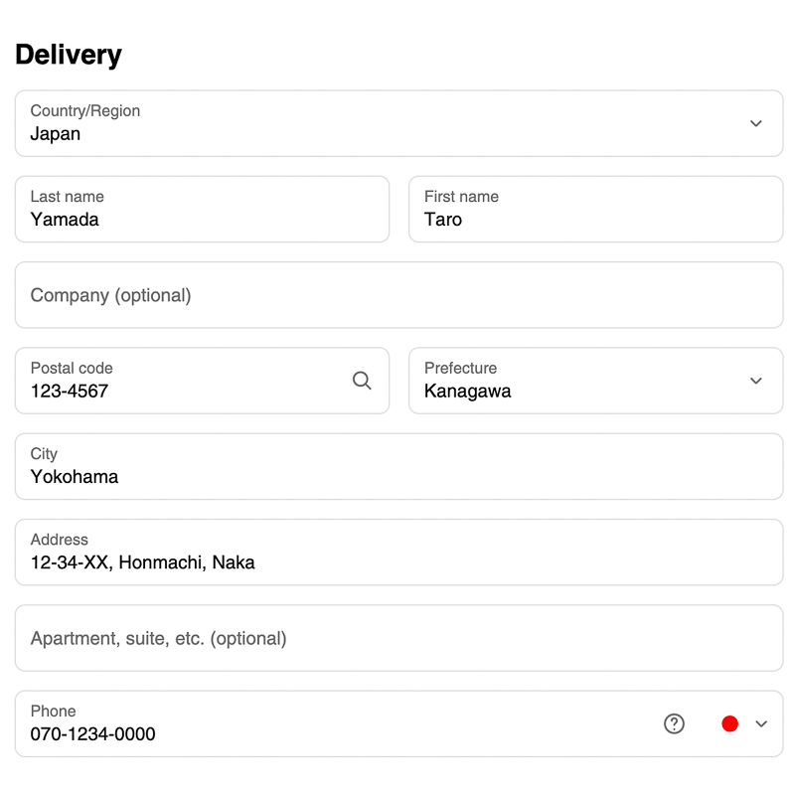Click the Phone label text
The width and height of the screenshot is (795, 795).
[53, 711]
